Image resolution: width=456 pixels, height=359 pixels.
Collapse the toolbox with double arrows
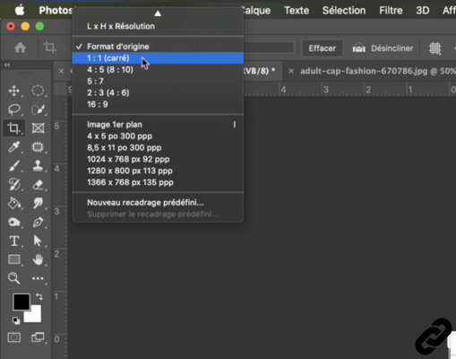point(7,65)
